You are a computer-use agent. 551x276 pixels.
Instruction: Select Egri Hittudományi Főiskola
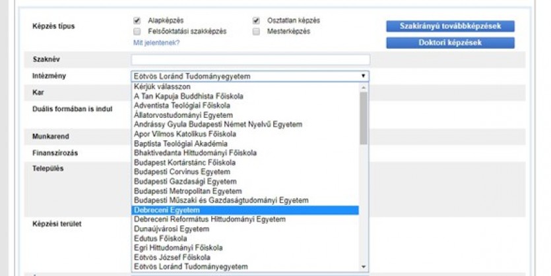245,248
